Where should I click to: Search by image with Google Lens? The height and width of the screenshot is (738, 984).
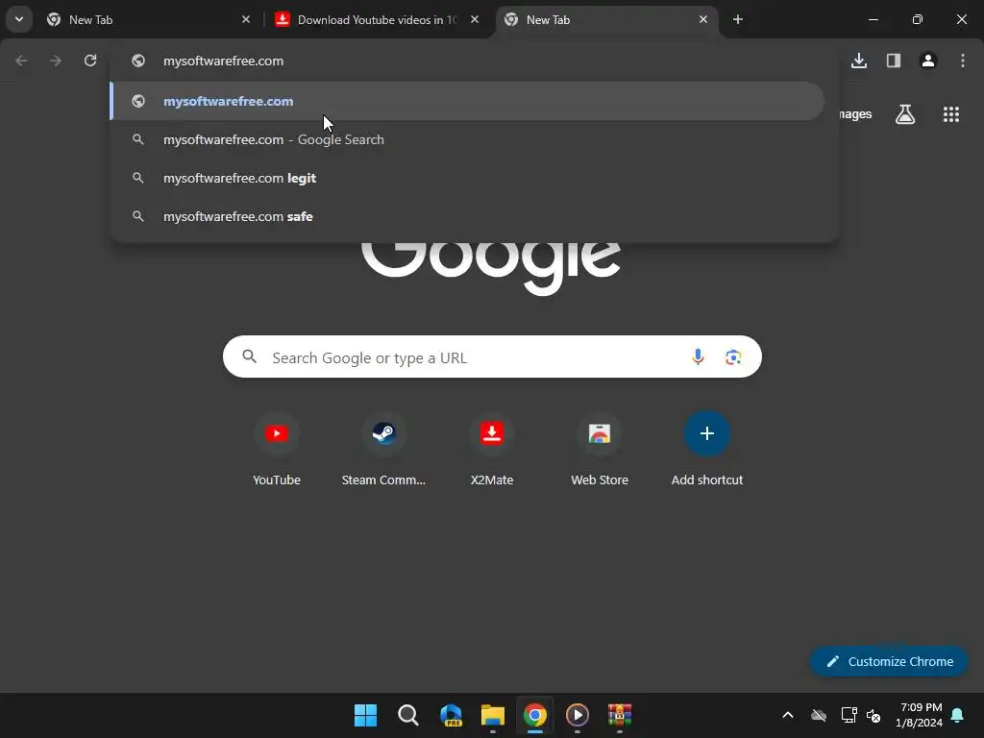[x=733, y=357]
